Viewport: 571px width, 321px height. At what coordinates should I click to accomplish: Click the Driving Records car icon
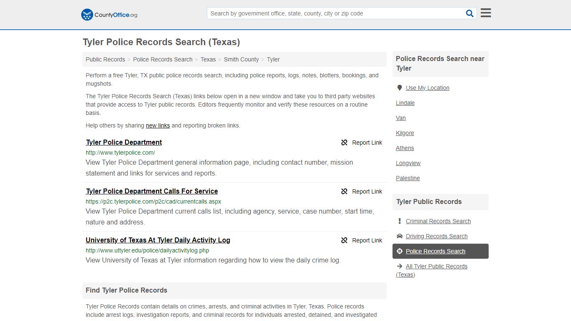400,236
